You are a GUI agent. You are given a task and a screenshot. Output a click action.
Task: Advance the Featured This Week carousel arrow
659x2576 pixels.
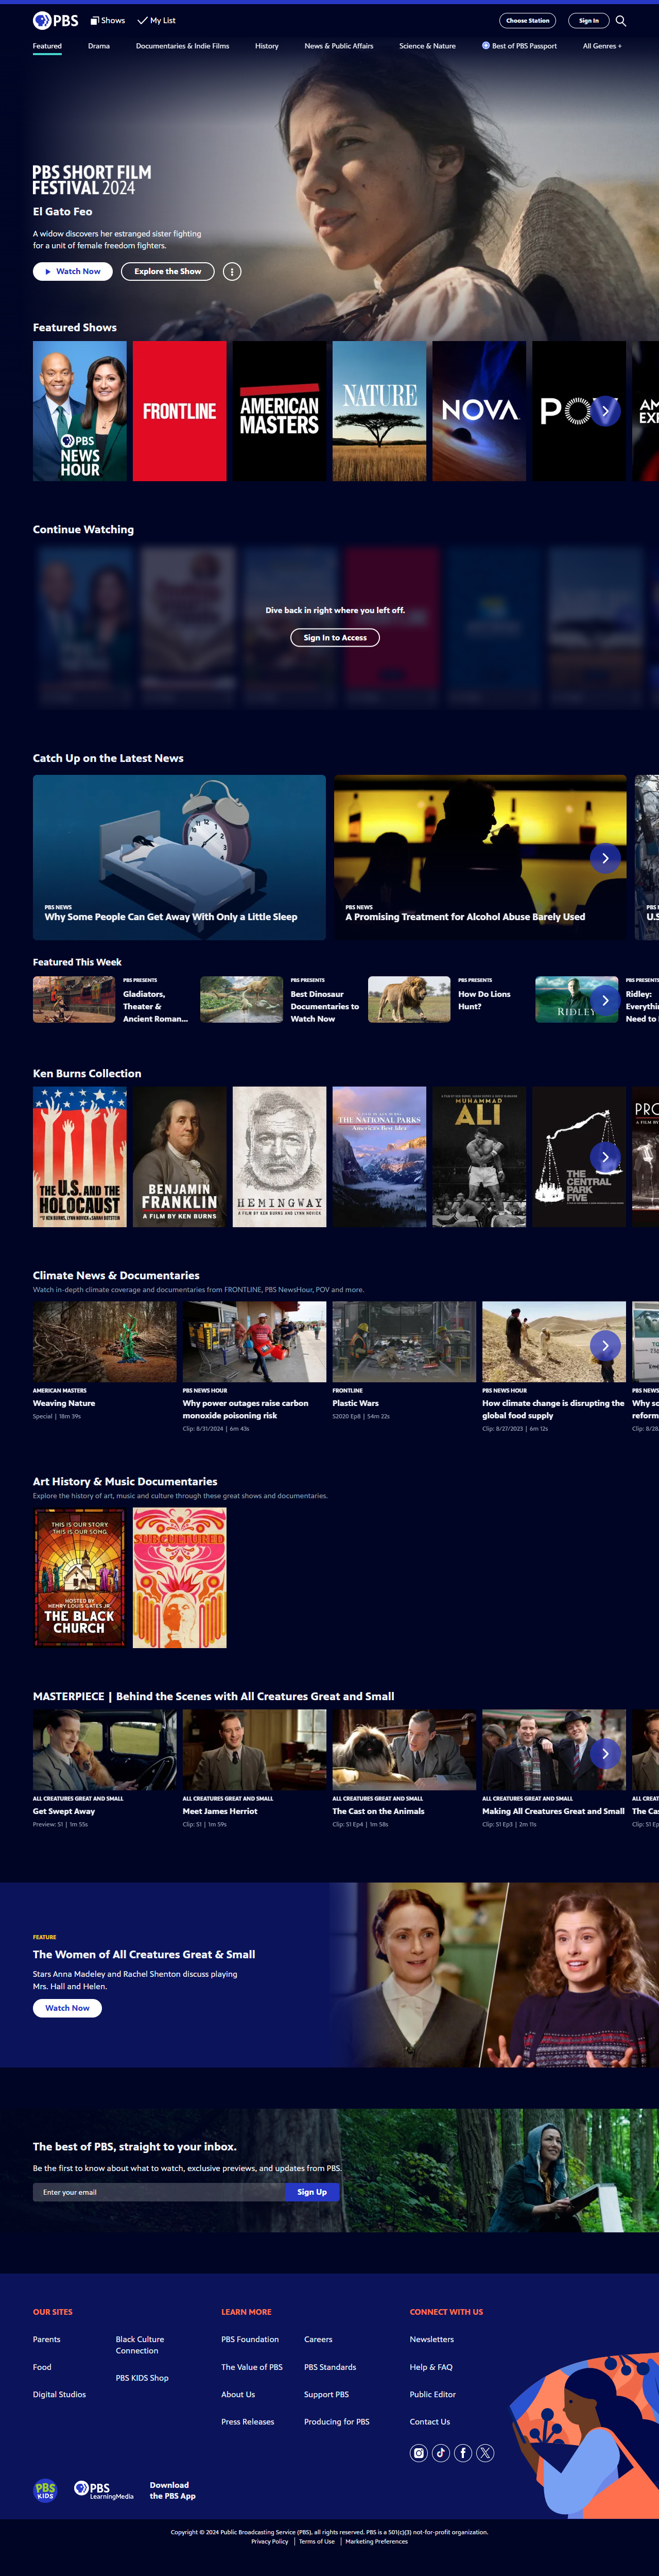click(x=605, y=1000)
